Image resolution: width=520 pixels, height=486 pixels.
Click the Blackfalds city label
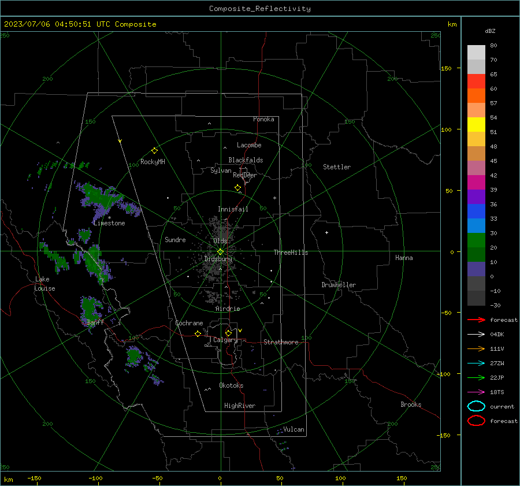click(x=246, y=160)
